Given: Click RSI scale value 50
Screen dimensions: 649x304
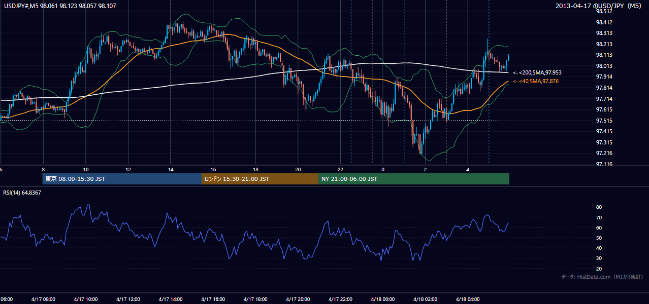Looking at the screenshot, I should point(599,238).
